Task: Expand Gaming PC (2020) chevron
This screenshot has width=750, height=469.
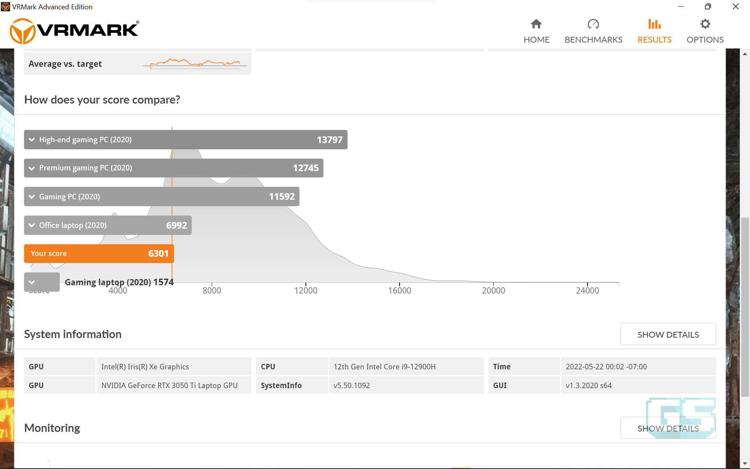Action: coord(32,197)
